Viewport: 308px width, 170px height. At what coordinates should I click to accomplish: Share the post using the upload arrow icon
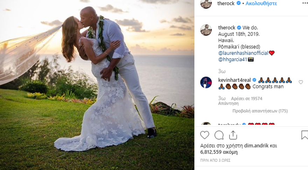pyautogui.click(x=233, y=135)
